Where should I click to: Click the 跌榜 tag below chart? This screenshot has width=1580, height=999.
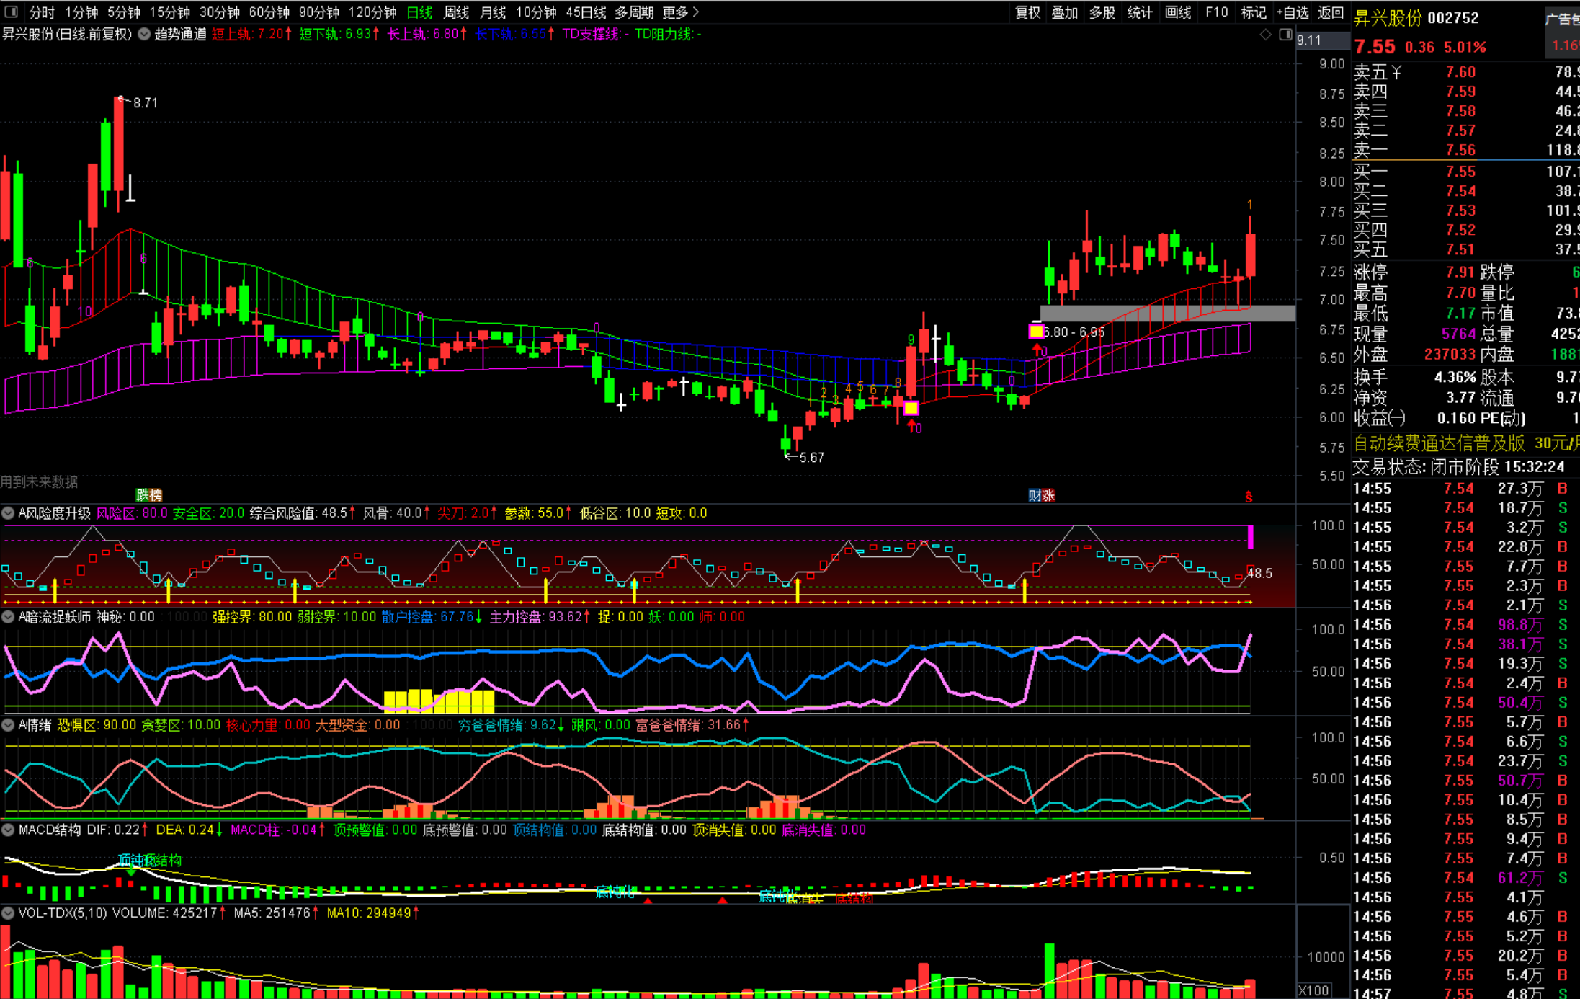coord(149,494)
